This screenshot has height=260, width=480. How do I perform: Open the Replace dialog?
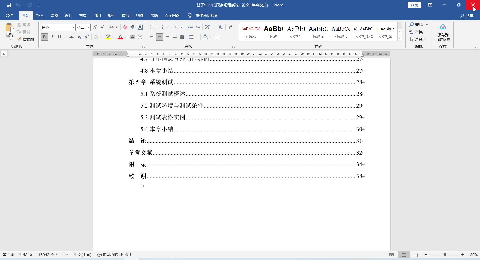pyautogui.click(x=418, y=32)
